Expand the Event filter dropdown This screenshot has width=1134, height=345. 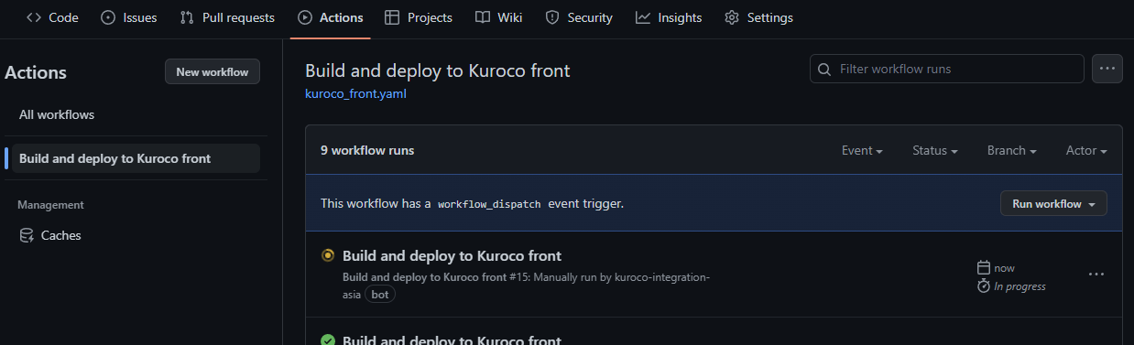point(862,151)
